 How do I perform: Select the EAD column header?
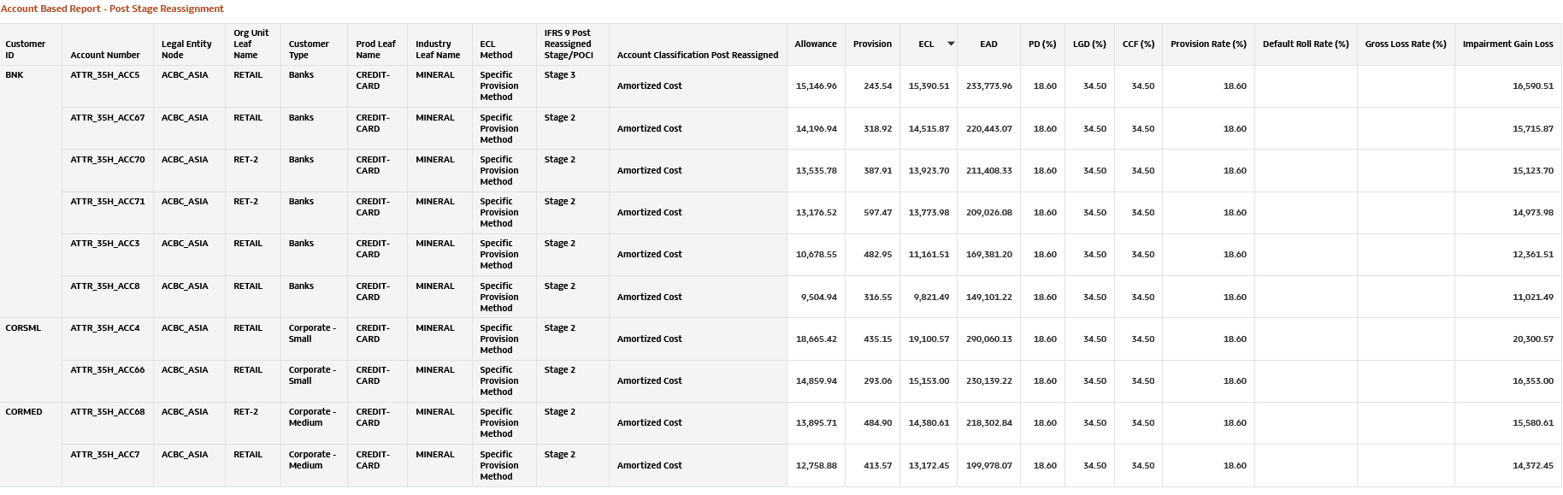click(x=988, y=44)
